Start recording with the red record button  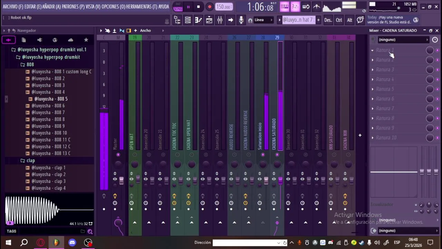(x=210, y=7)
